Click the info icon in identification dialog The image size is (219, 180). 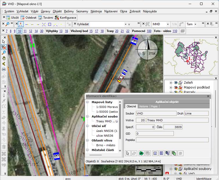[x=155, y=153]
